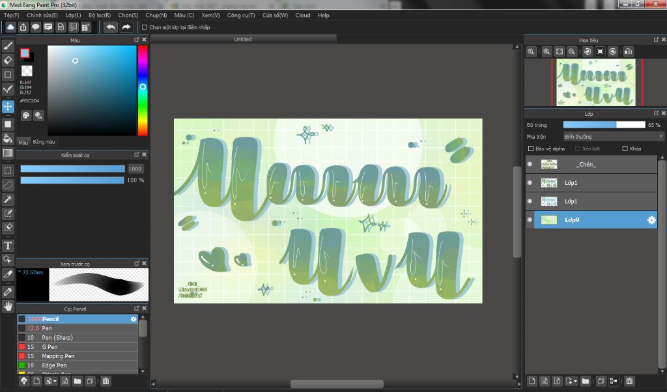Click the Navigator preview thumbnail
The width and height of the screenshot is (667, 392).
(x=595, y=83)
